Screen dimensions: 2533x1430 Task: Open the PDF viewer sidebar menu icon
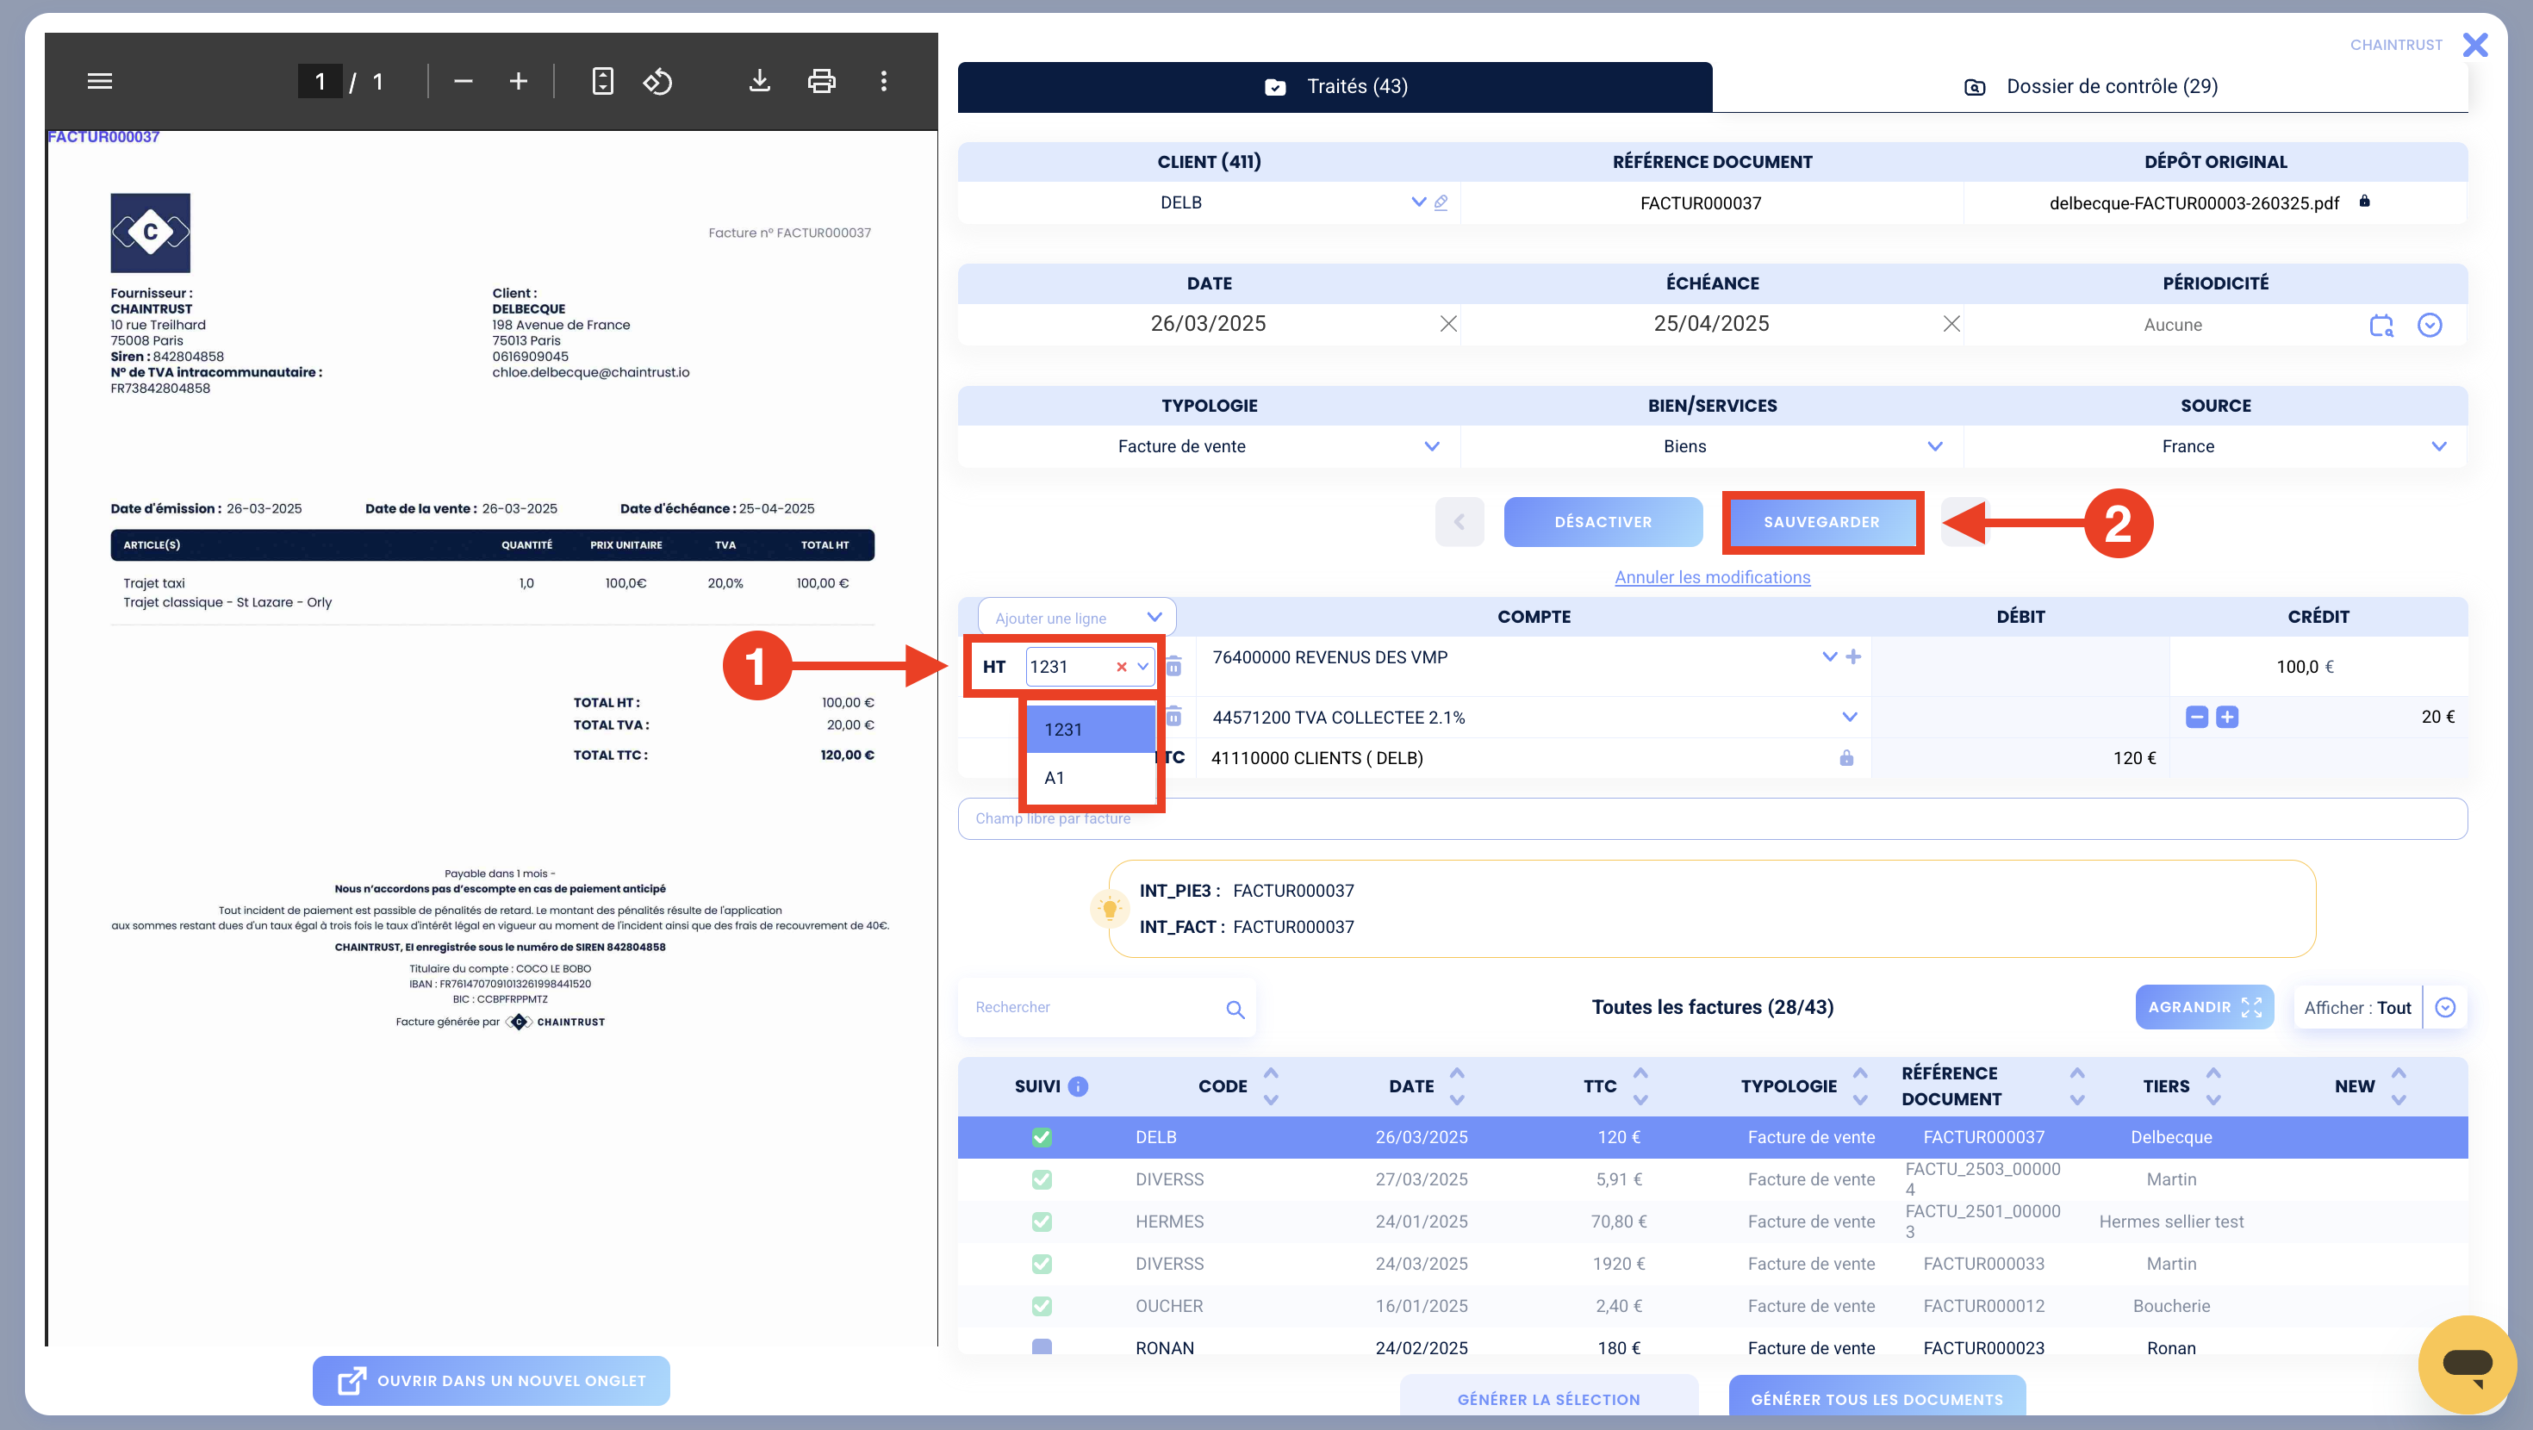(x=99, y=82)
